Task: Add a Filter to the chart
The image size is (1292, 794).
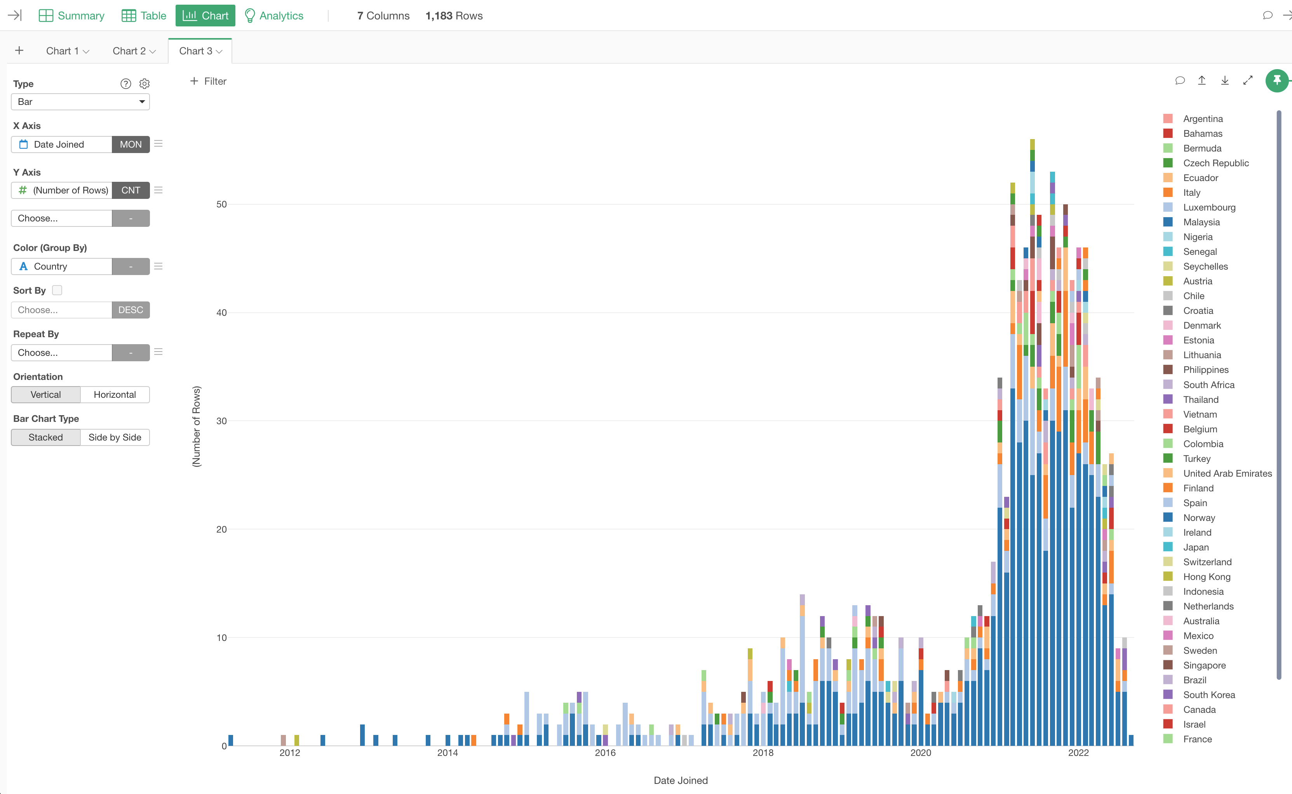Action: pyautogui.click(x=209, y=81)
